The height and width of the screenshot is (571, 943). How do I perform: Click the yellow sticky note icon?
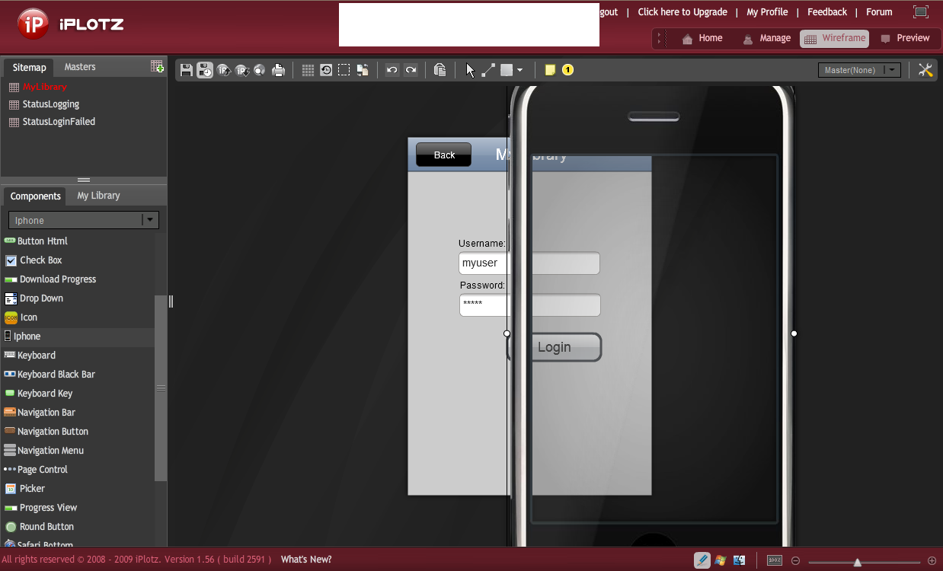pos(550,70)
